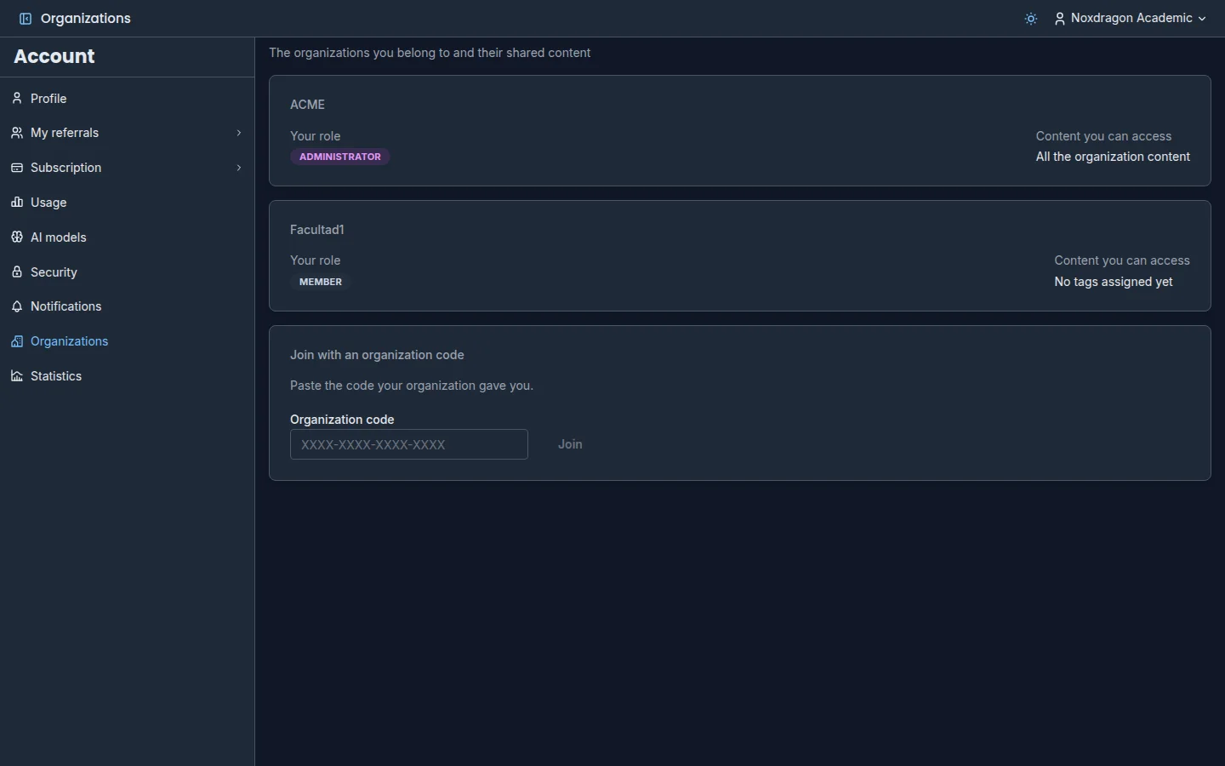Click the user avatar icon
1225x766 pixels.
1060,19
